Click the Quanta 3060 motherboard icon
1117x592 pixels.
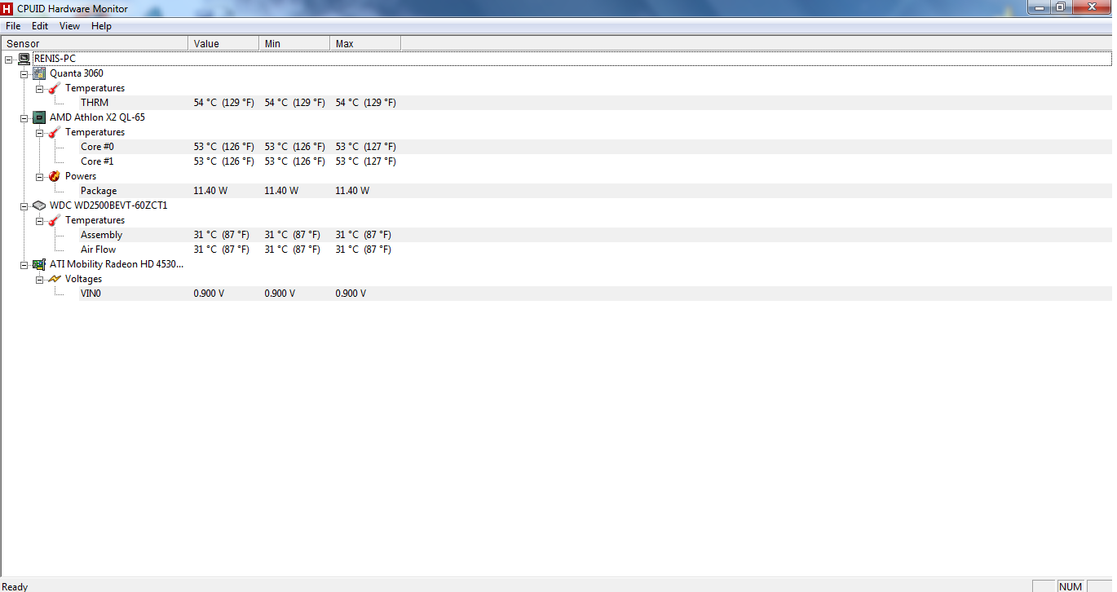pos(39,73)
